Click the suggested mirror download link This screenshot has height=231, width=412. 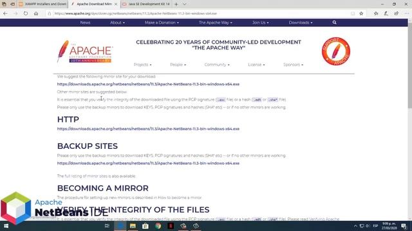(x=148, y=84)
